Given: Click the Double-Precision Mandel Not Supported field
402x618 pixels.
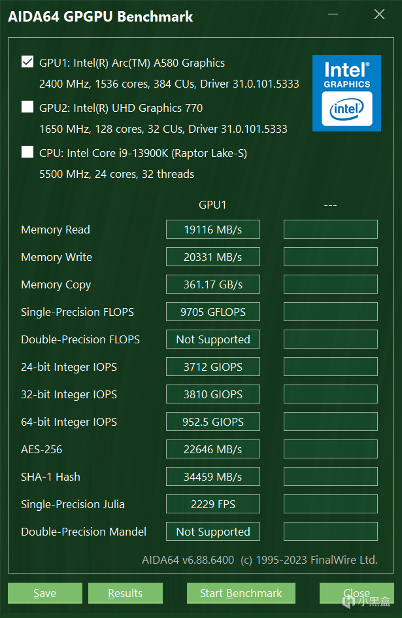Looking at the screenshot, I should click(213, 532).
